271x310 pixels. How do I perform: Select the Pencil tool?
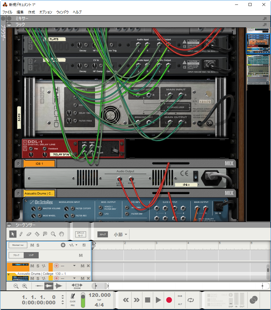click(21, 234)
